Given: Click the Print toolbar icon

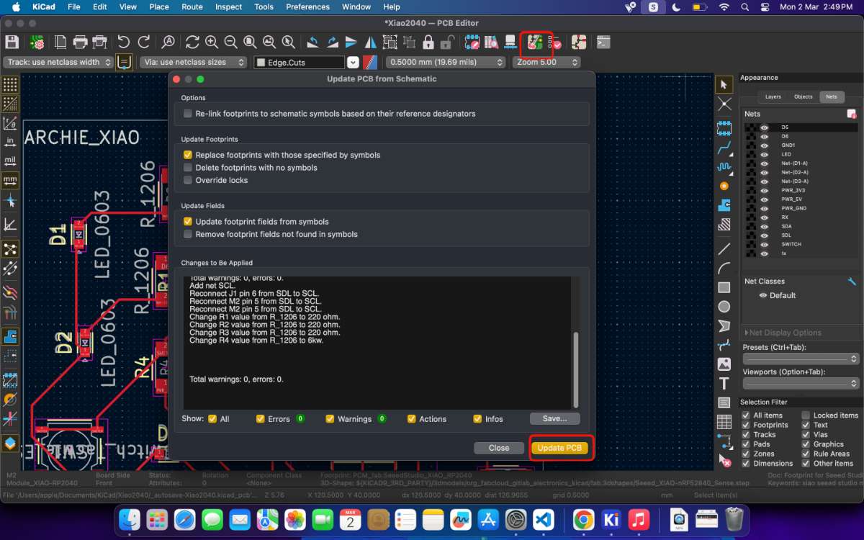Looking at the screenshot, I should 81,42.
